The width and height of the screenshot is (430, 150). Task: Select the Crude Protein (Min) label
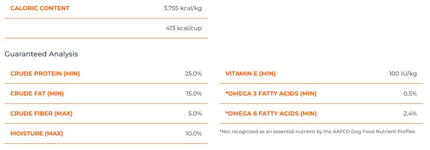[45, 74]
